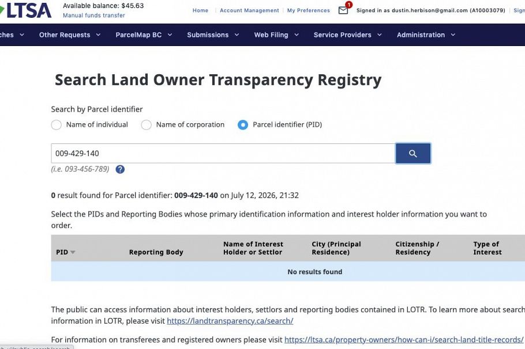Open the landtransparency.ca/search link
This screenshot has height=349, width=525.
click(230, 321)
